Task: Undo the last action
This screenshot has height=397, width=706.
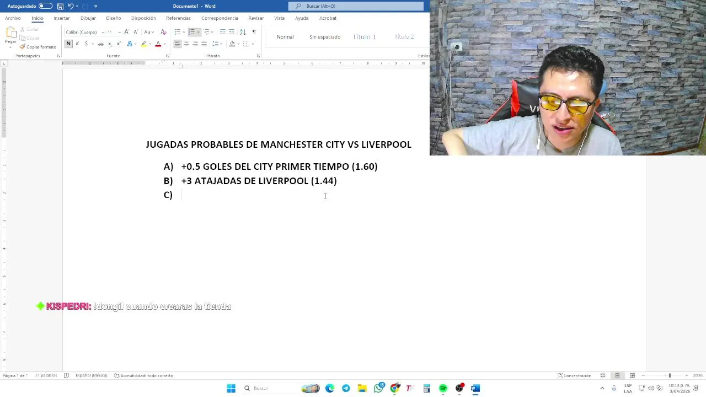Action: [x=71, y=6]
